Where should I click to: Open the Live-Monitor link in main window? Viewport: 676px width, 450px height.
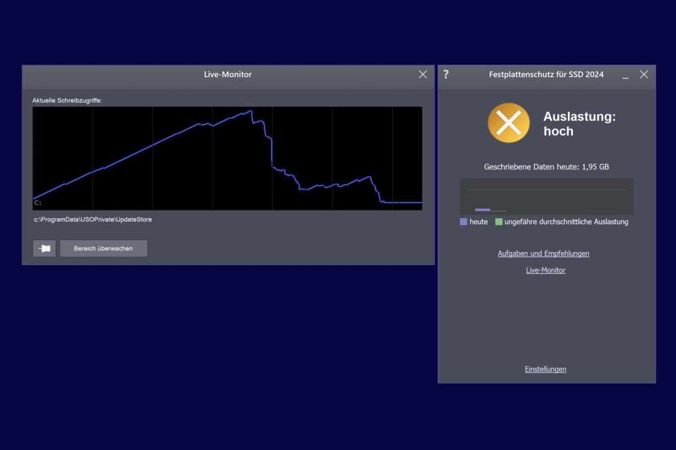[x=545, y=271]
